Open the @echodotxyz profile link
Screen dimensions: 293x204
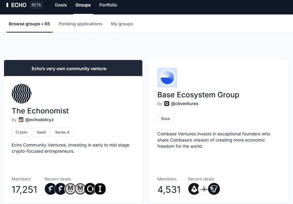40,120
